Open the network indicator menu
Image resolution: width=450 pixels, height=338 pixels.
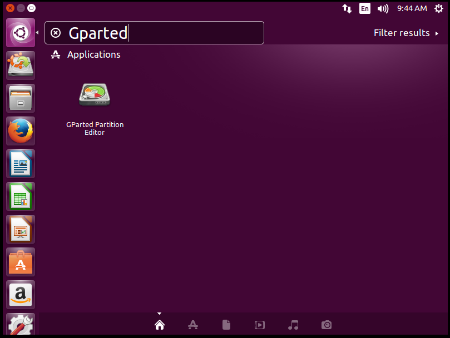(x=347, y=8)
